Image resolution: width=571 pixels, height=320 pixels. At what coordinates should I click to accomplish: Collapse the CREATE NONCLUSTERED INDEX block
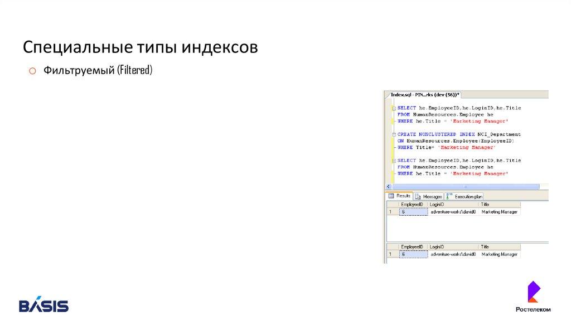[x=394, y=134]
